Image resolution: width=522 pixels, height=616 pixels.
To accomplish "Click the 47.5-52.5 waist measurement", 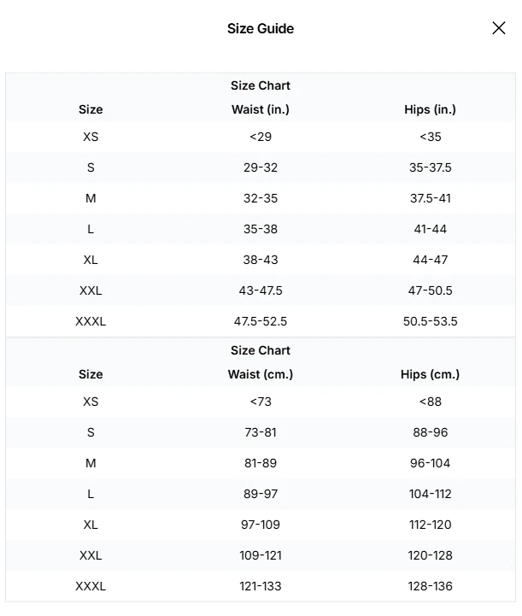I will click(261, 321).
